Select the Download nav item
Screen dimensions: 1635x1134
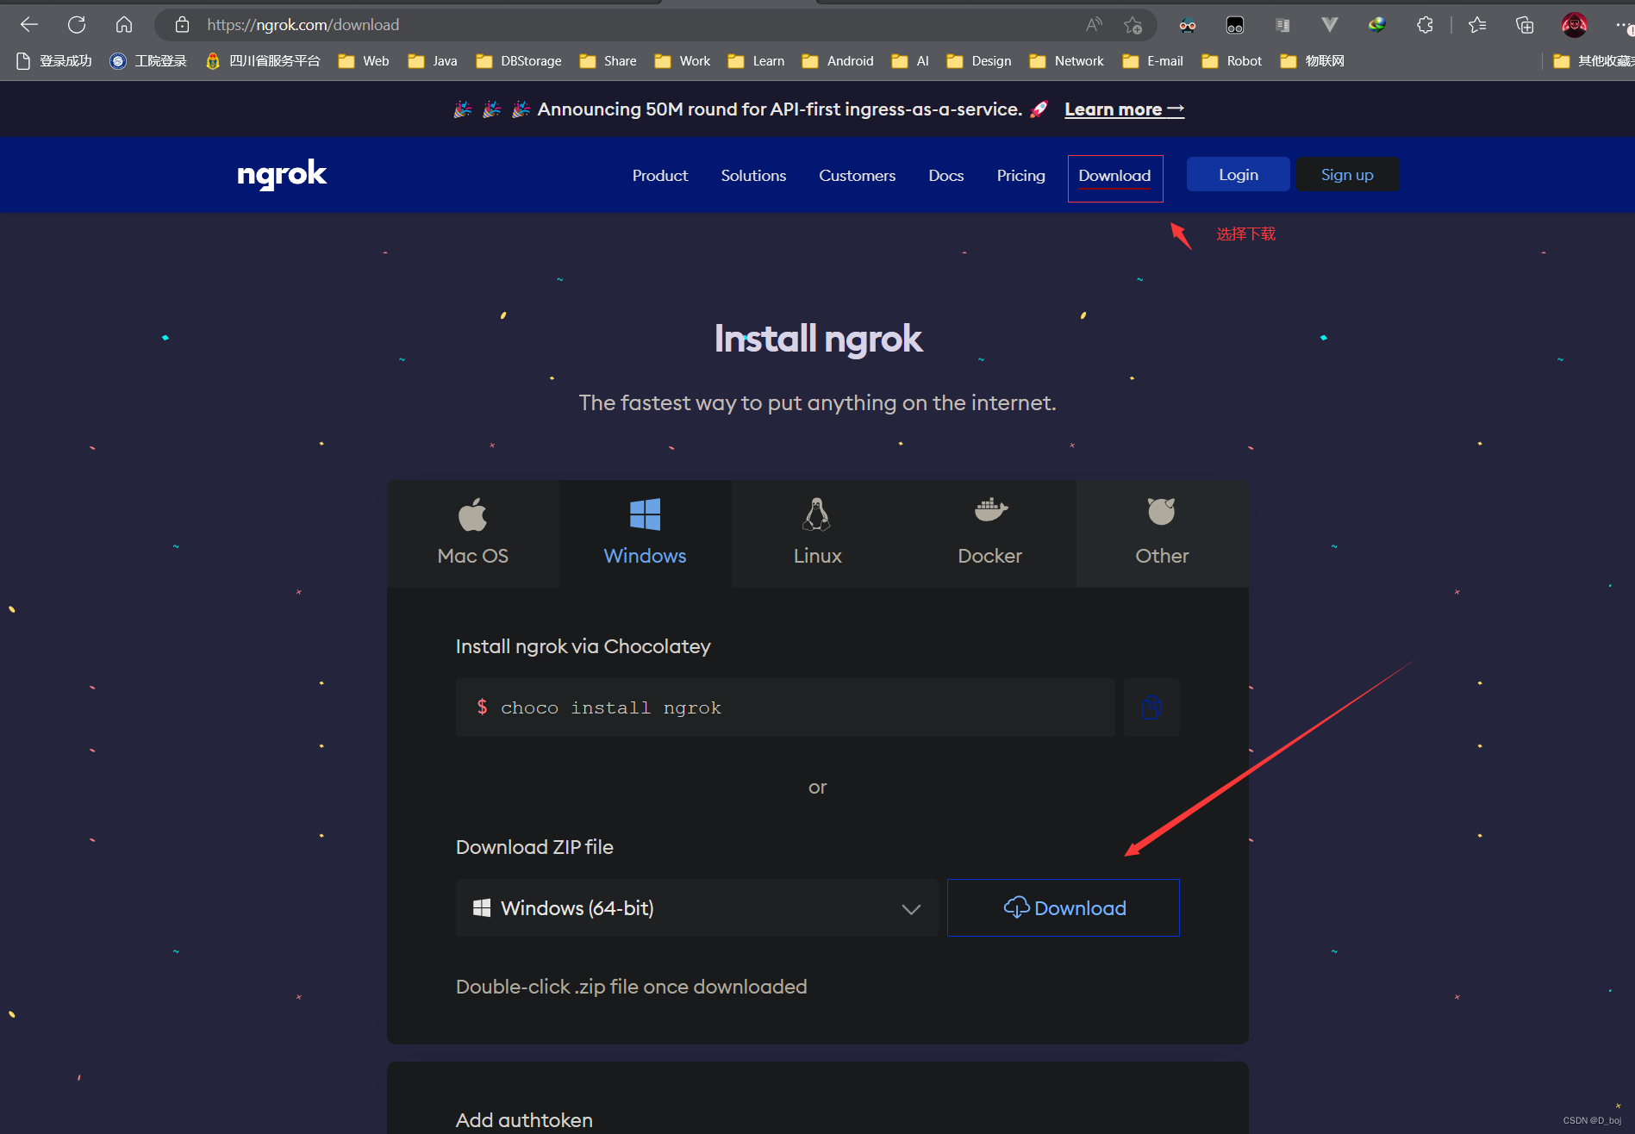tap(1114, 176)
